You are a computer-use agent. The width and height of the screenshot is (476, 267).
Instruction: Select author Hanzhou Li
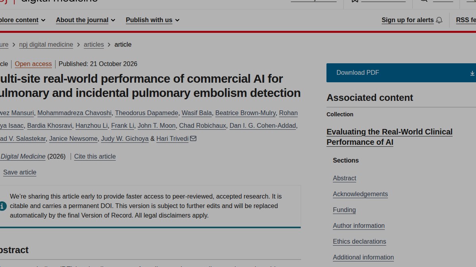click(92, 126)
